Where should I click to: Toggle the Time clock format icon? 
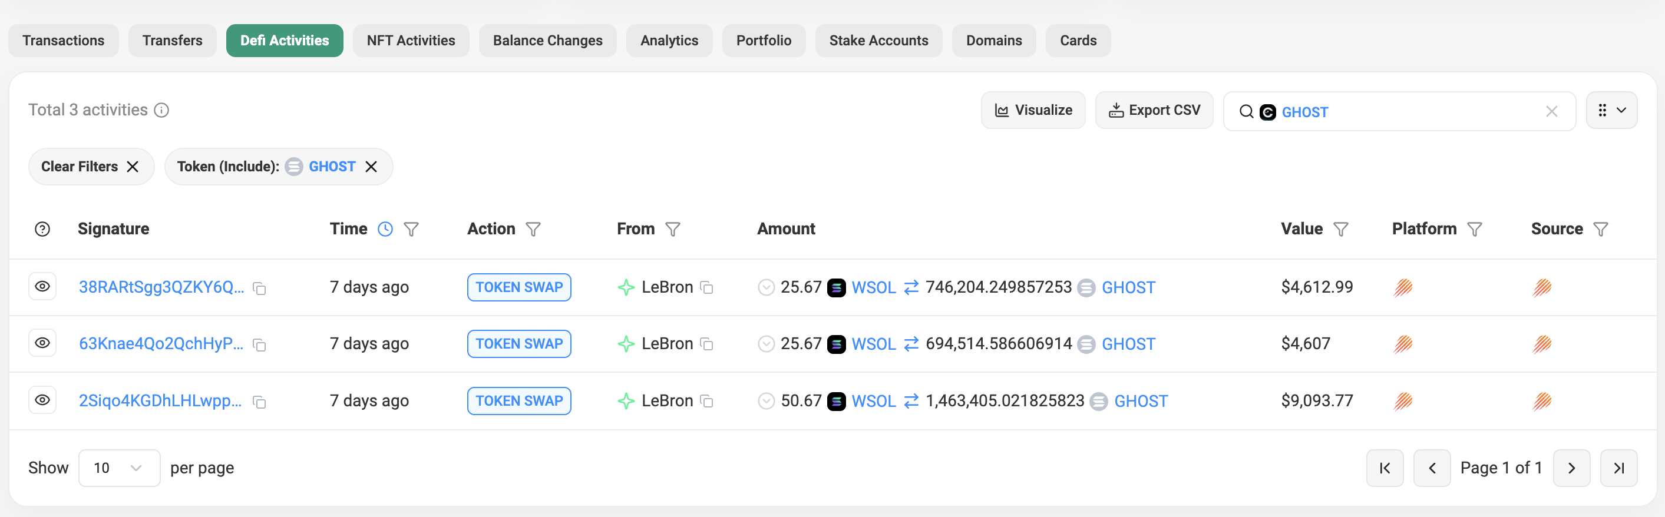tap(385, 230)
